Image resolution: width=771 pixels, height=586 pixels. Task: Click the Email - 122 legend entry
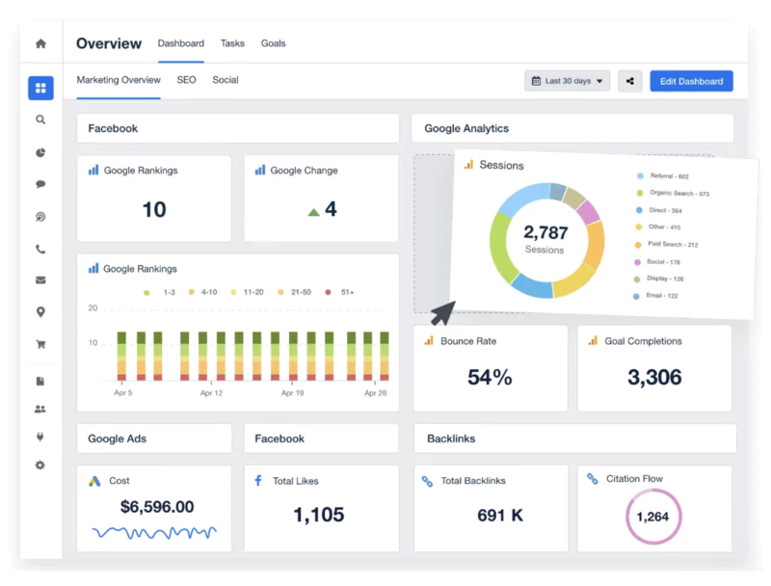(656, 296)
